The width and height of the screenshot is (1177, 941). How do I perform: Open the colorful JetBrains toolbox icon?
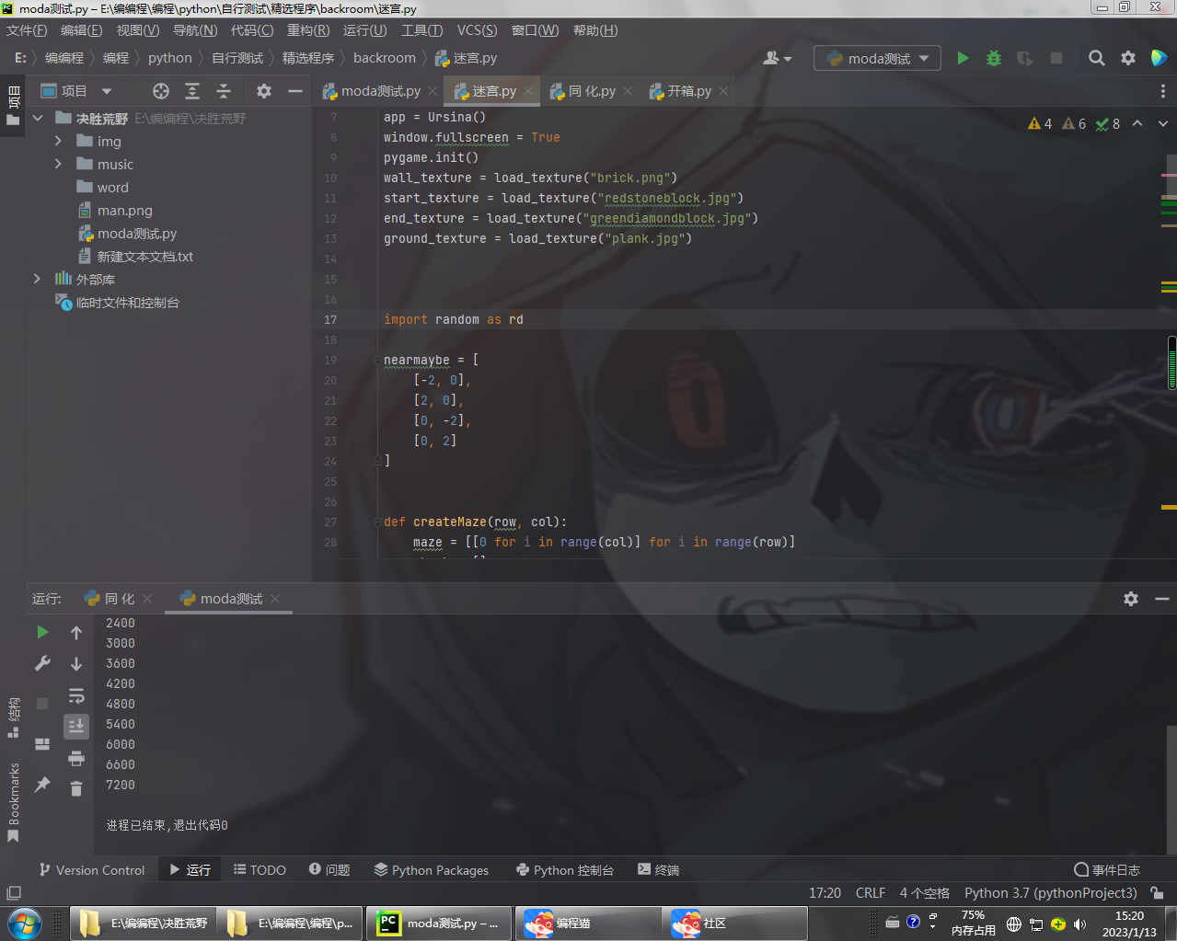point(1159,58)
